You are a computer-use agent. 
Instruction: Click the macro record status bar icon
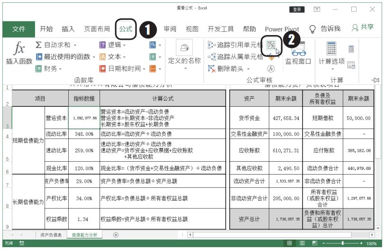21,243
